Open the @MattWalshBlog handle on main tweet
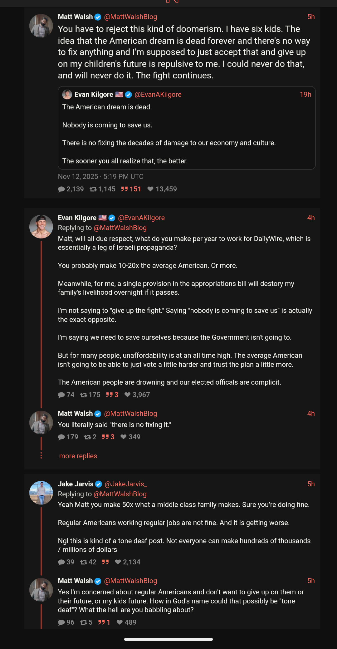The height and width of the screenshot is (649, 337). click(130, 17)
